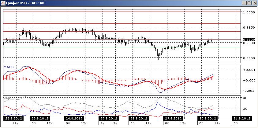This screenshot has height=128, width=258.
Task: Click the '3ч' time label under 27.8.2012
Action: pos(102,123)
